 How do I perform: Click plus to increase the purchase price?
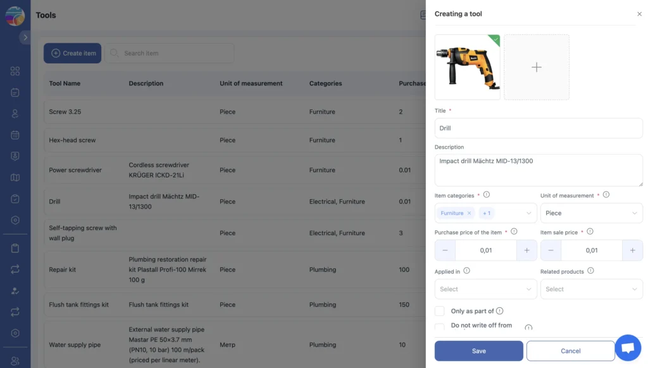click(x=526, y=250)
